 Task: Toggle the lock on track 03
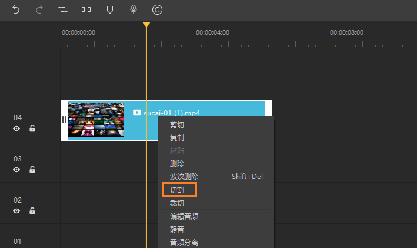click(32, 170)
